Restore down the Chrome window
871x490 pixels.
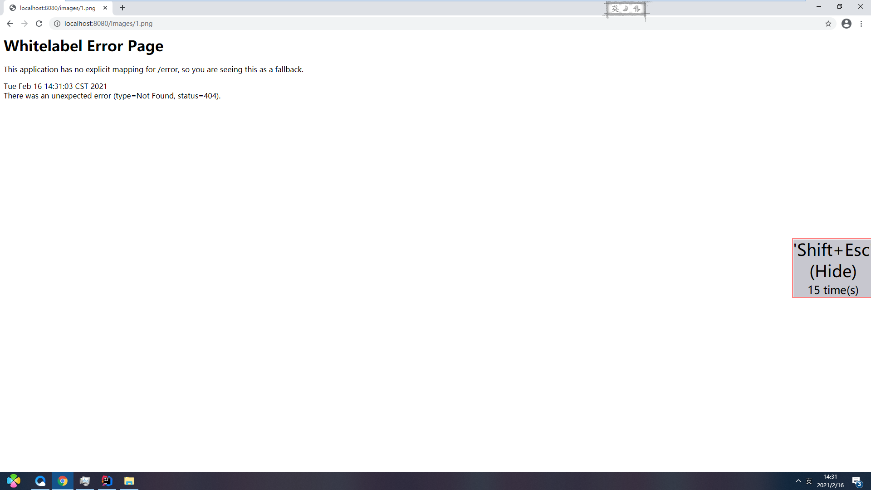(x=840, y=6)
